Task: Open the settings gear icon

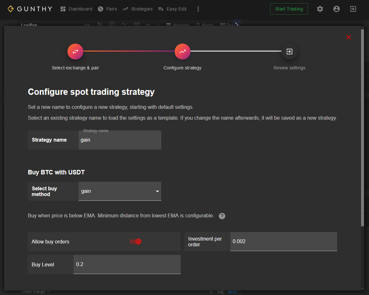Action: coord(320,9)
